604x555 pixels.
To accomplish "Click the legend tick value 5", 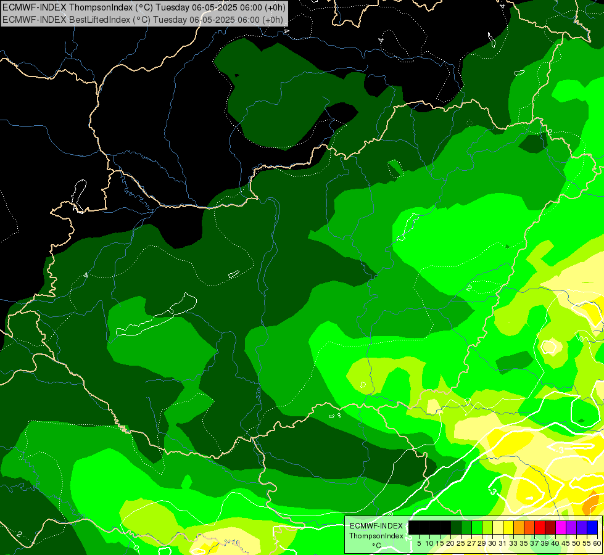I will tap(419, 543).
